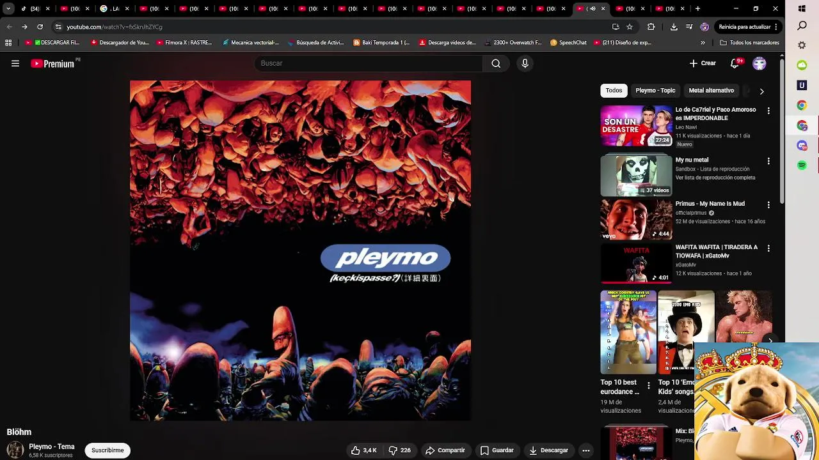Open options for Ca7riel y Paco Amoroso video
Viewport: 819px width, 460px height.
click(x=768, y=111)
